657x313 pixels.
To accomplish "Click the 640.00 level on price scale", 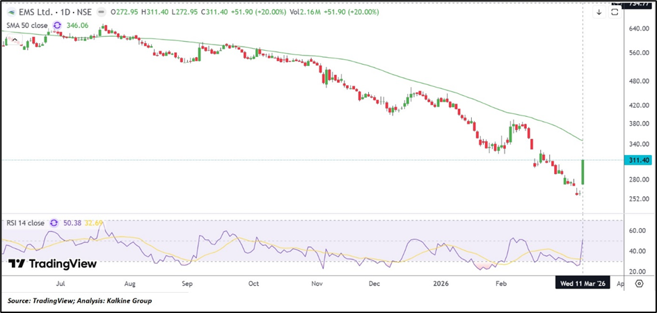I will tap(638, 29).
